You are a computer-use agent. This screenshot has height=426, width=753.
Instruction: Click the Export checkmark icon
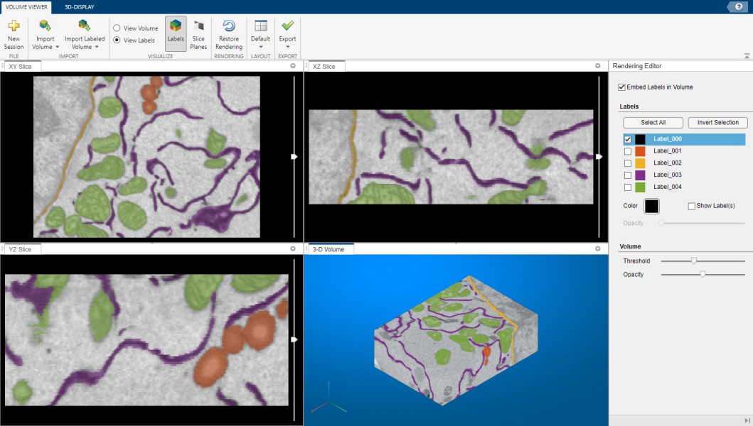pos(287,26)
